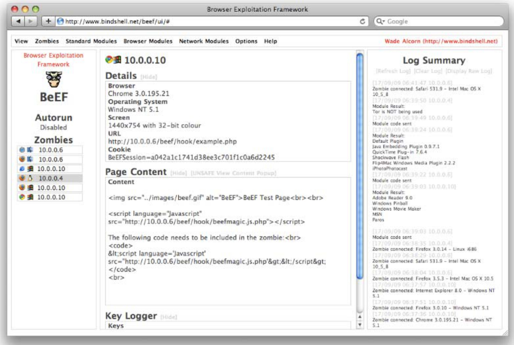This screenshot has height=345, width=514.
Task: Click the Windows Pinball log entry
Action: click(391, 203)
